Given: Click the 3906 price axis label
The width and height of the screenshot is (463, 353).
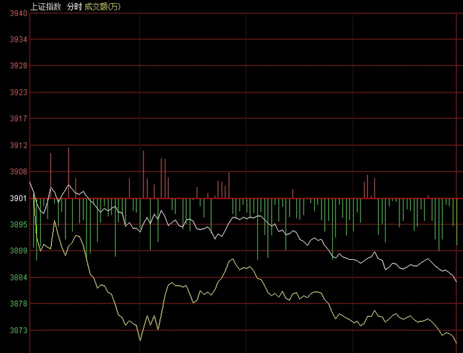Looking at the screenshot, I should pos(19,171).
